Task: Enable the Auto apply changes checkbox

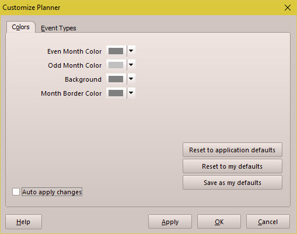Action: tap(16, 192)
